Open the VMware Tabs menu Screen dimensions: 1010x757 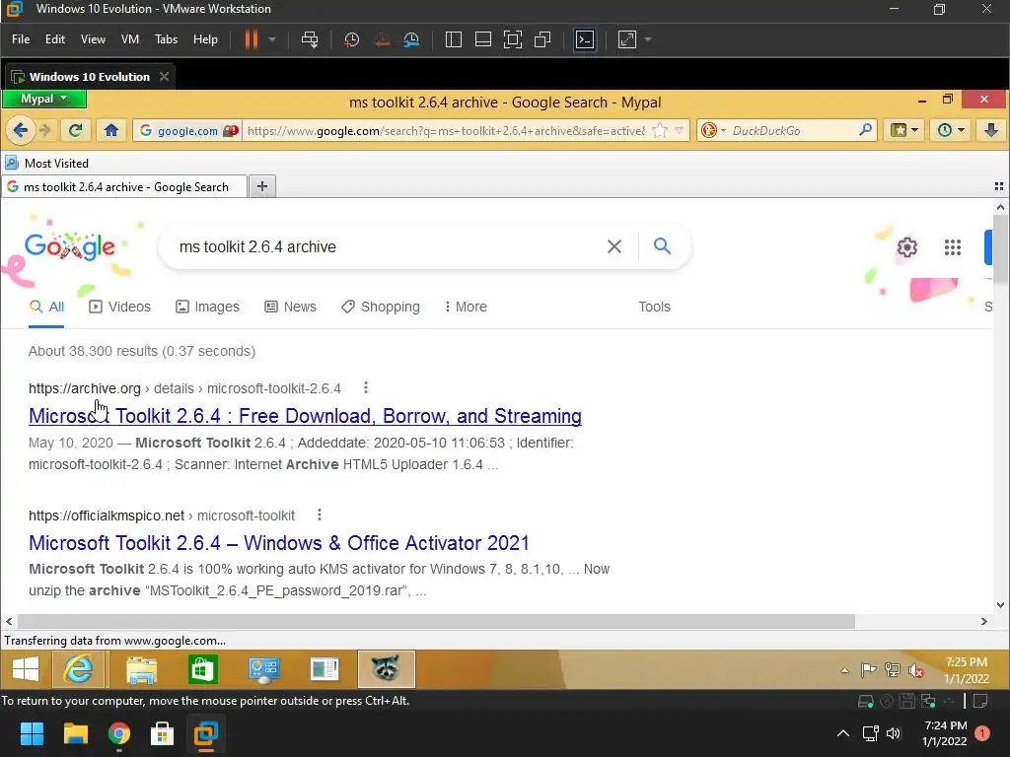pyautogui.click(x=166, y=39)
